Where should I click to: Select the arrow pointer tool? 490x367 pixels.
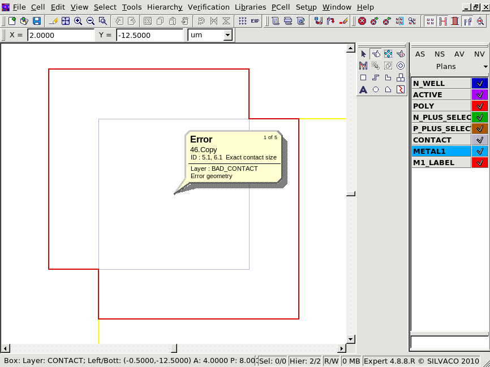click(363, 54)
